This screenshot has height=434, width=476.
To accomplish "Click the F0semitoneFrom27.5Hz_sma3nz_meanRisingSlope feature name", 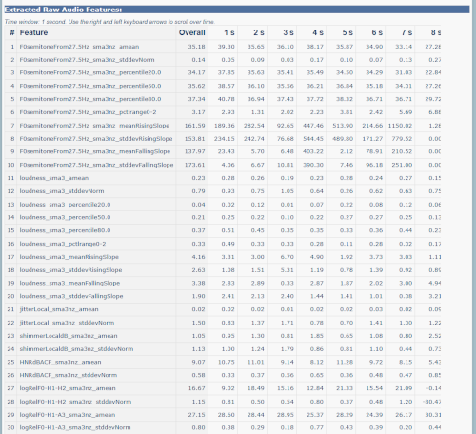I will coord(94,126).
